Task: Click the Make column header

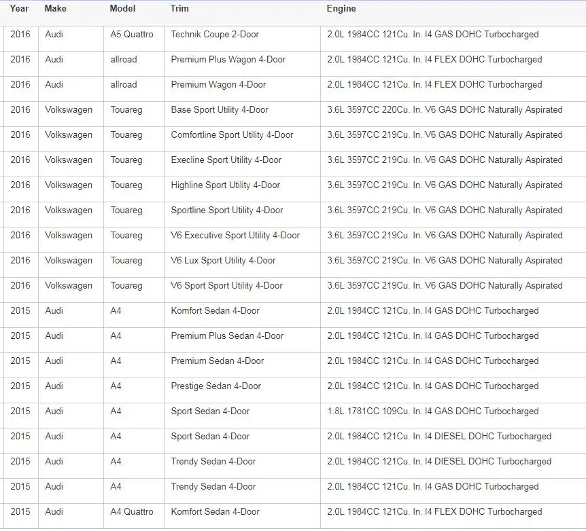Action: 55,8
